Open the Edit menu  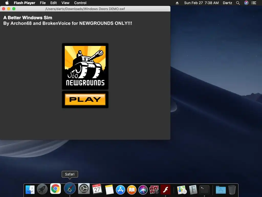(x=53, y=3)
